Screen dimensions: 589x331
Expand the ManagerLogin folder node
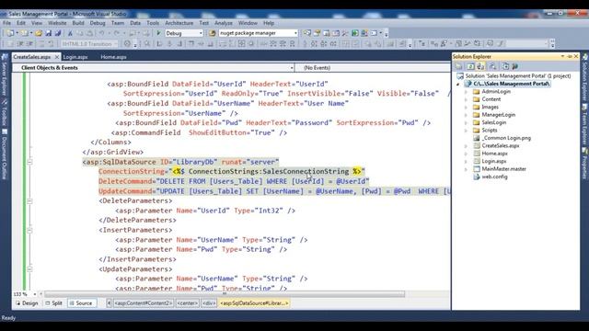tap(466, 115)
